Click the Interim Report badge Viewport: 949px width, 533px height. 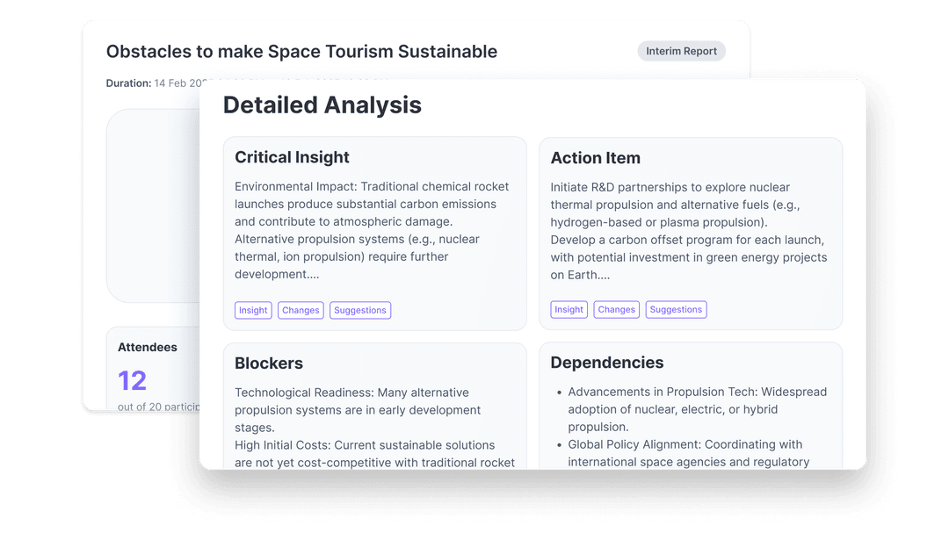coord(681,51)
